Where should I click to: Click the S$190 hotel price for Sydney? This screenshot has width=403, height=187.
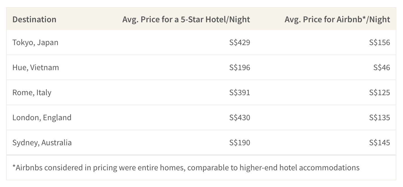coord(240,143)
